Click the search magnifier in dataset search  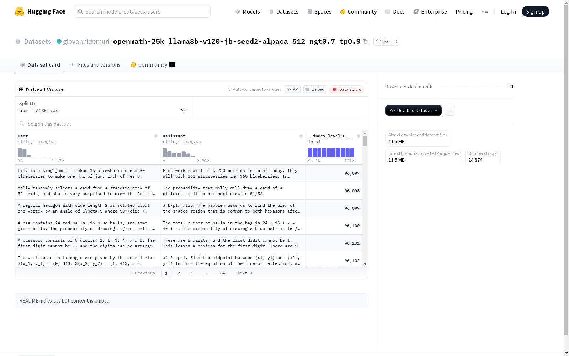point(22,124)
